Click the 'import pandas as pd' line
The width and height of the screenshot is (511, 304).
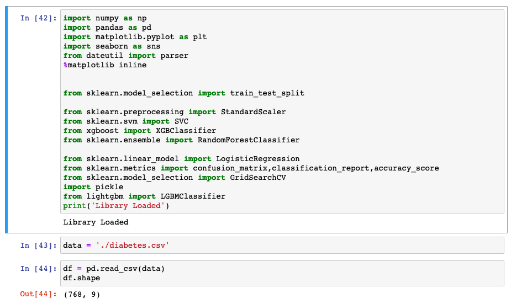point(107,28)
